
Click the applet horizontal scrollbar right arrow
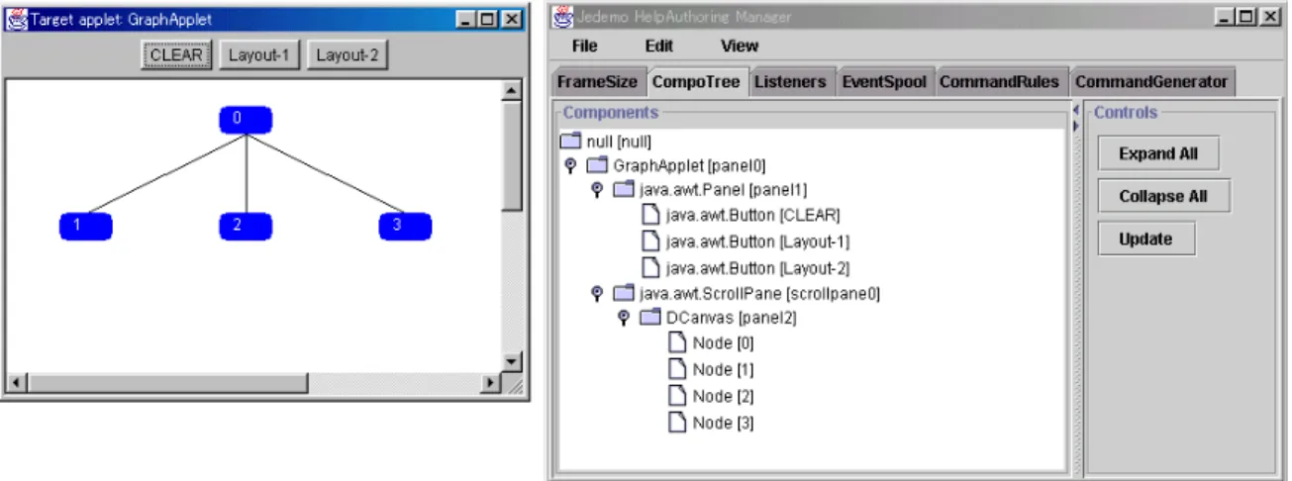(x=492, y=382)
